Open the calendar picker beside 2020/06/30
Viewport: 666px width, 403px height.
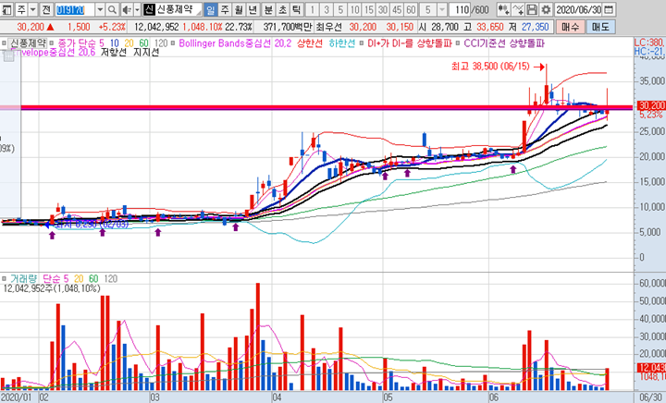609,9
